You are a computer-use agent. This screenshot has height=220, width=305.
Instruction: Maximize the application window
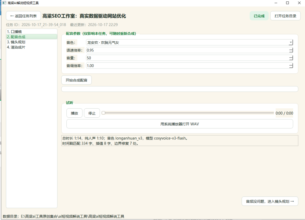(287, 3)
